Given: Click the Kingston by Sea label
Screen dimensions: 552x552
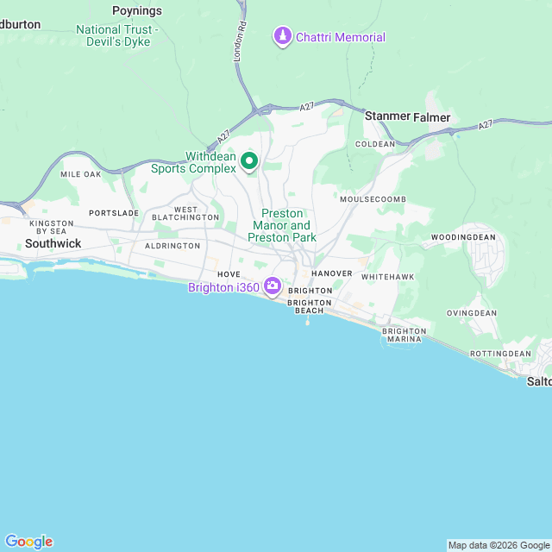Looking at the screenshot, I should point(52,228).
